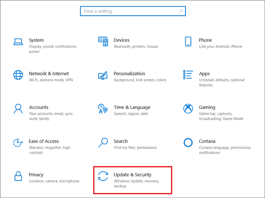This screenshot has height=198, width=265.
Task: Click 'Display, sound, notifications, power' text
Action: tap(53, 49)
